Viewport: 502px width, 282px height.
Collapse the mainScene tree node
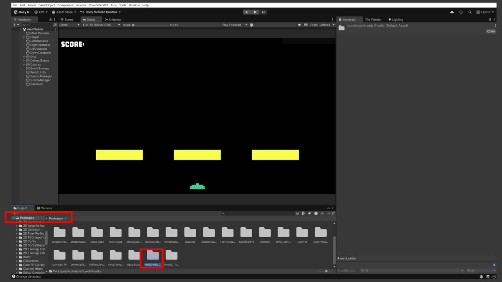(21, 29)
